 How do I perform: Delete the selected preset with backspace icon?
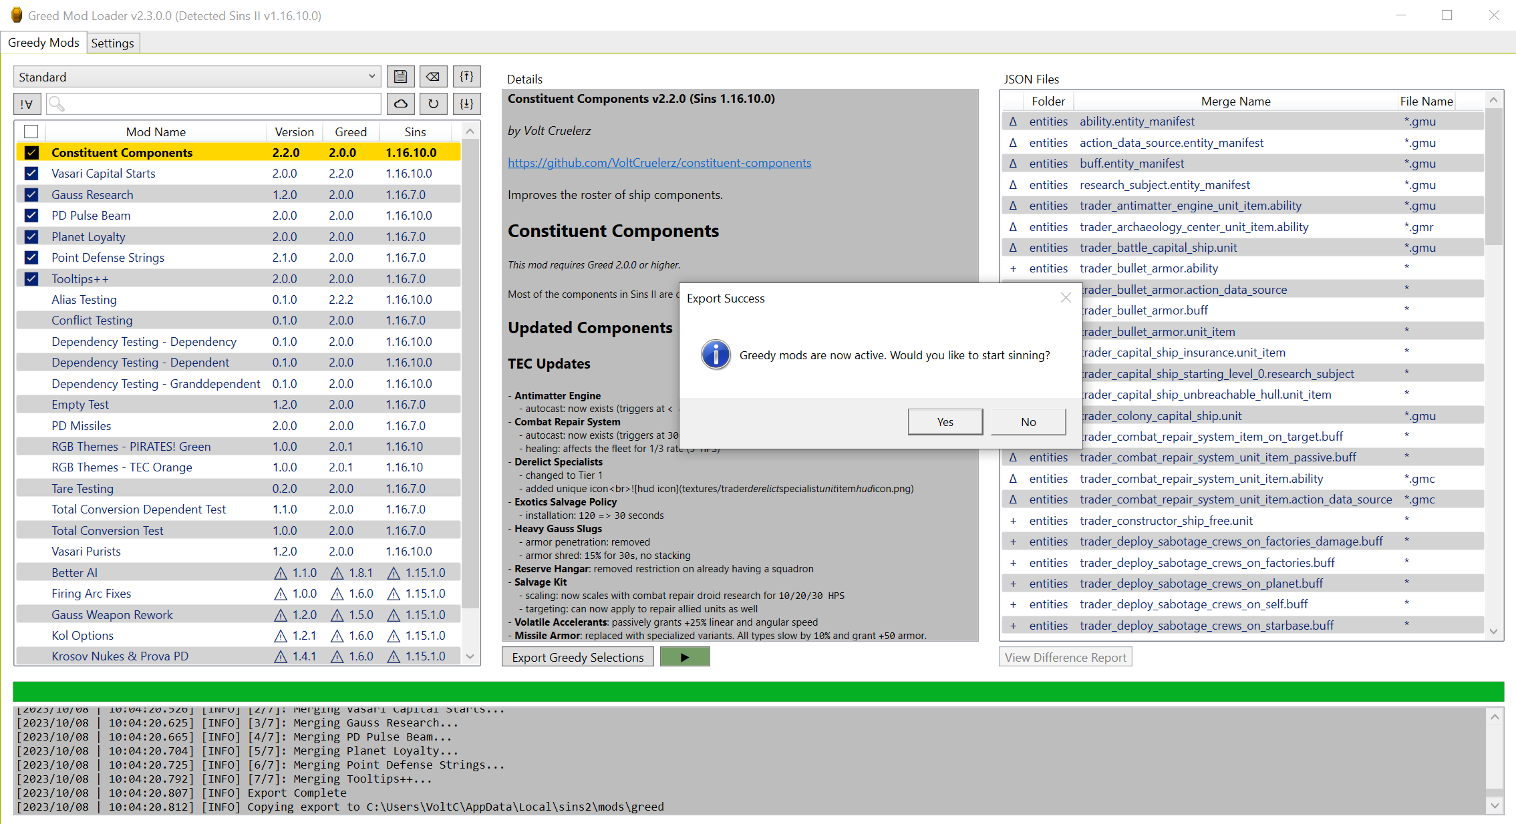coord(433,77)
